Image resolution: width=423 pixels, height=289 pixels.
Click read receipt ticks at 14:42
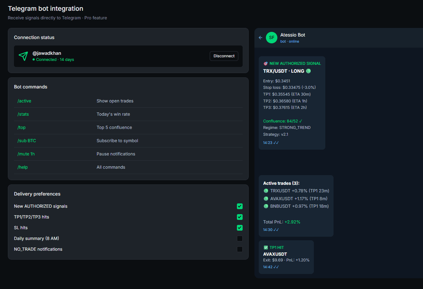(x=276, y=267)
